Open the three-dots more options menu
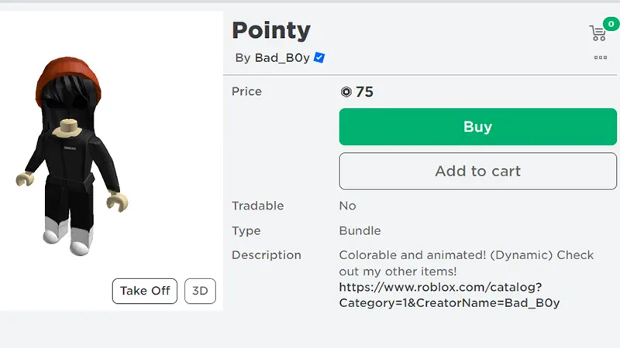The width and height of the screenshot is (620, 348). click(x=600, y=57)
